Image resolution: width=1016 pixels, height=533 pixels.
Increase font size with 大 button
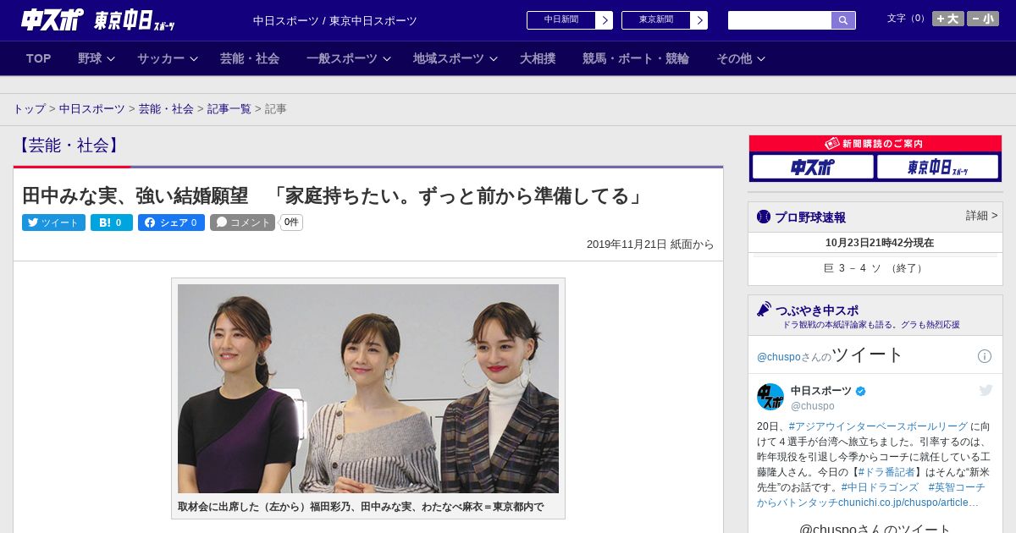tap(948, 19)
